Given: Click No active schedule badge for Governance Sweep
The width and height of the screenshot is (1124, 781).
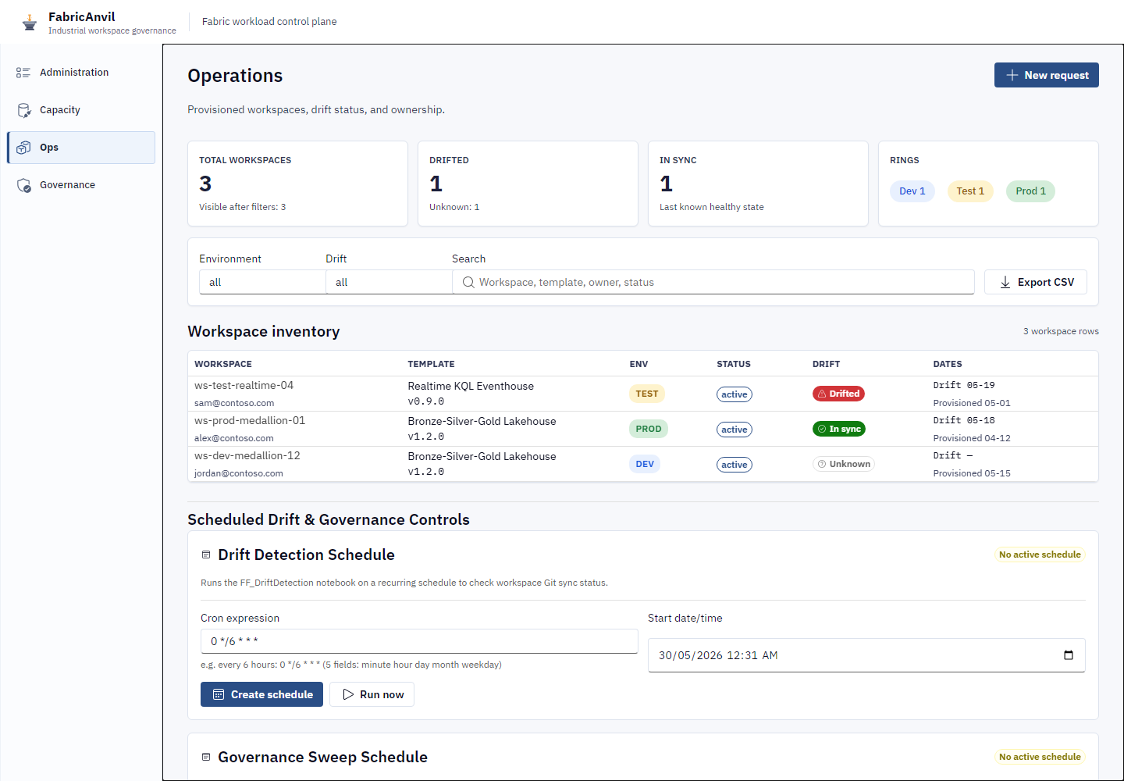Looking at the screenshot, I should click(1040, 757).
